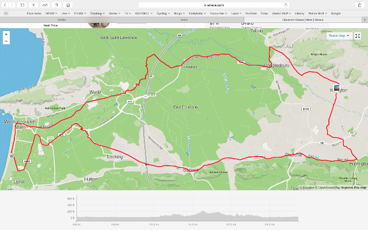
Task: Zoom in on the map
Action: coord(6,34)
